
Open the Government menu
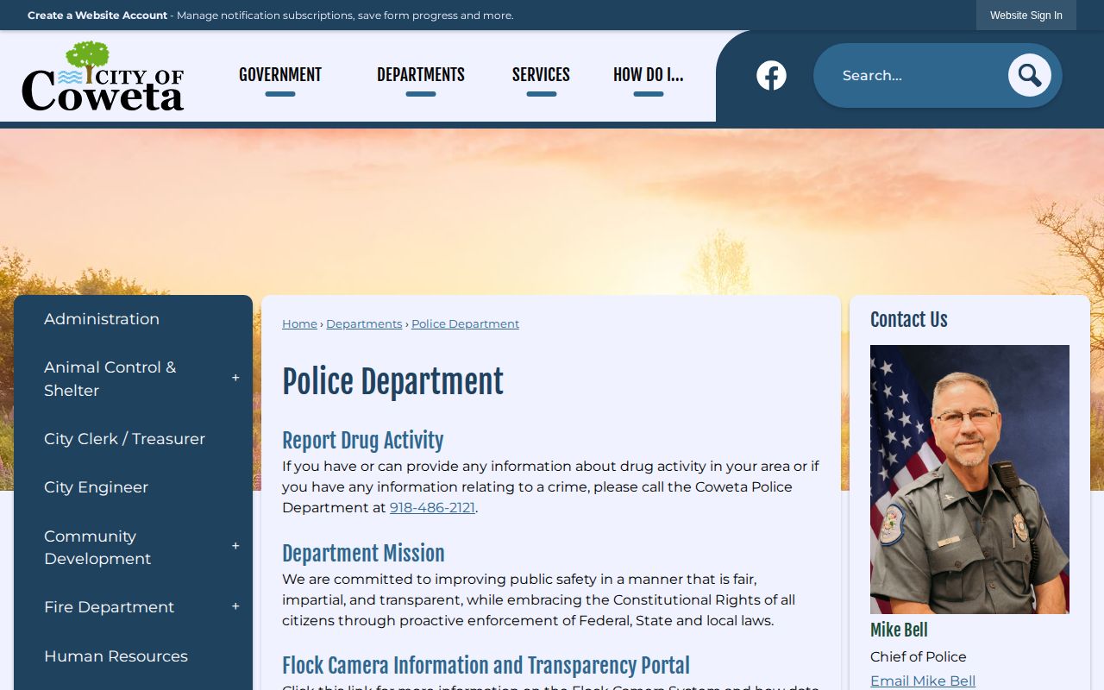coord(280,76)
